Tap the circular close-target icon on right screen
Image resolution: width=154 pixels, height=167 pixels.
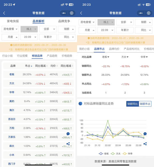pyautogui.click(x=148, y=13)
